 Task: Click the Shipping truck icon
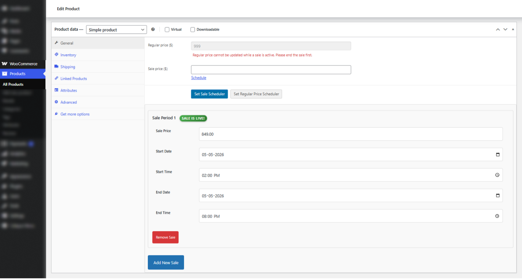point(56,67)
